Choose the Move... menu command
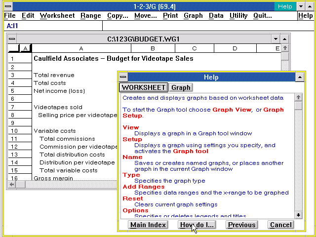Image resolution: width=316 pixels, height=237 pixels. pyautogui.click(x=146, y=16)
